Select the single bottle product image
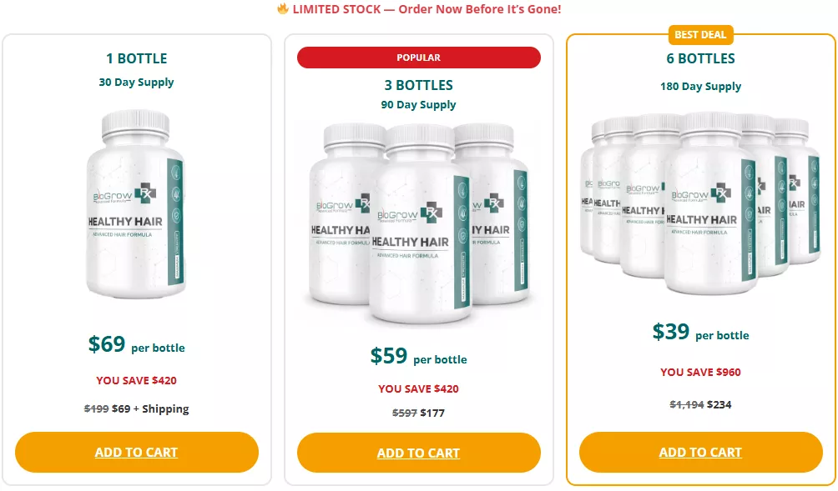The image size is (838, 491). click(135, 210)
